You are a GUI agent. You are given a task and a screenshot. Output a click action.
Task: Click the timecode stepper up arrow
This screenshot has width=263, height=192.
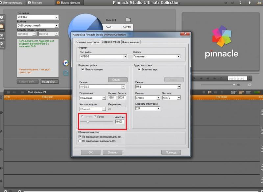(250, 77)
